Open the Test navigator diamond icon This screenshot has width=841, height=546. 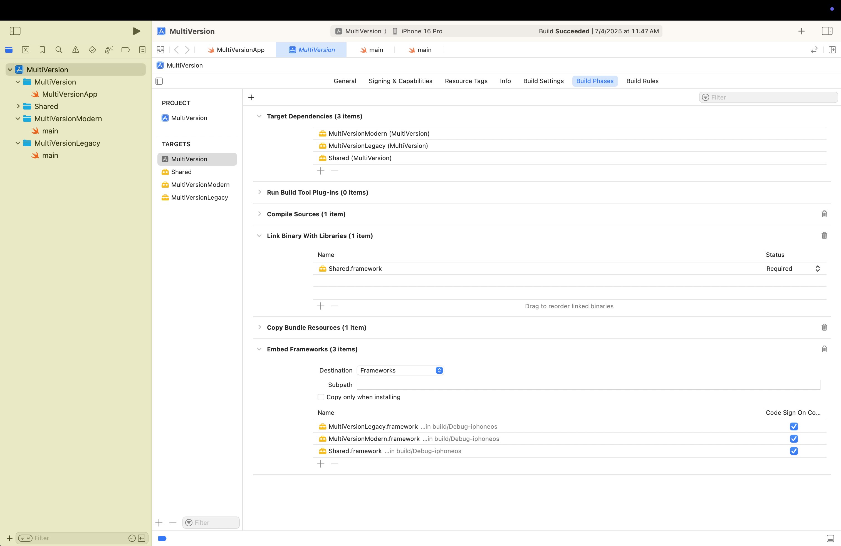pos(92,50)
